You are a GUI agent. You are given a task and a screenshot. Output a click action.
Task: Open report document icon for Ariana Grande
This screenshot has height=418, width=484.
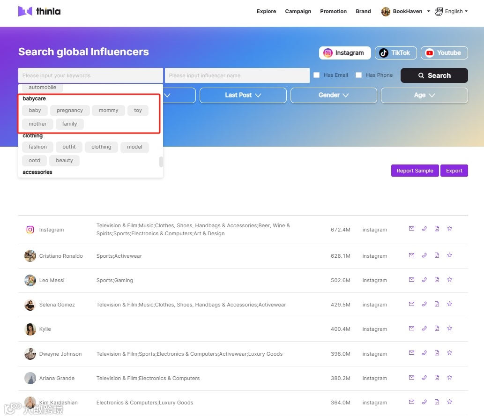click(x=437, y=378)
